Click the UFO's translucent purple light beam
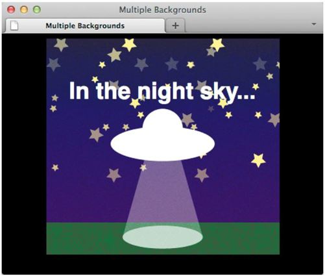This screenshot has height=276, width=325. tap(163, 193)
